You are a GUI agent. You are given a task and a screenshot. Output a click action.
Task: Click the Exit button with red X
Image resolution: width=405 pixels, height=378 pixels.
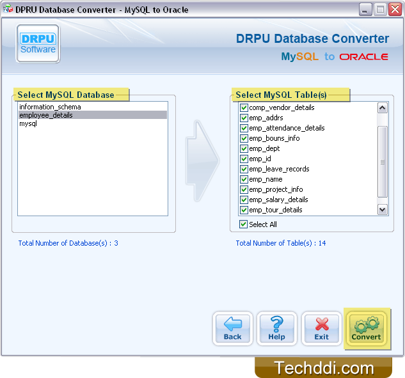pos(322,329)
